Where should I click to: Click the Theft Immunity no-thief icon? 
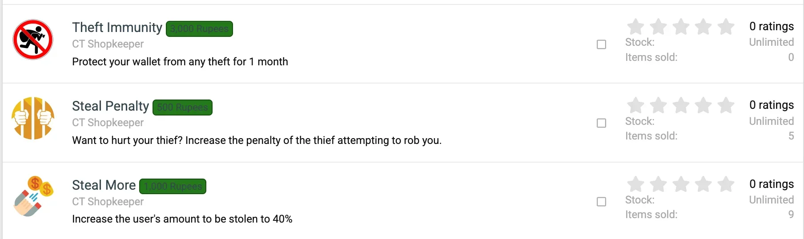coord(33,40)
